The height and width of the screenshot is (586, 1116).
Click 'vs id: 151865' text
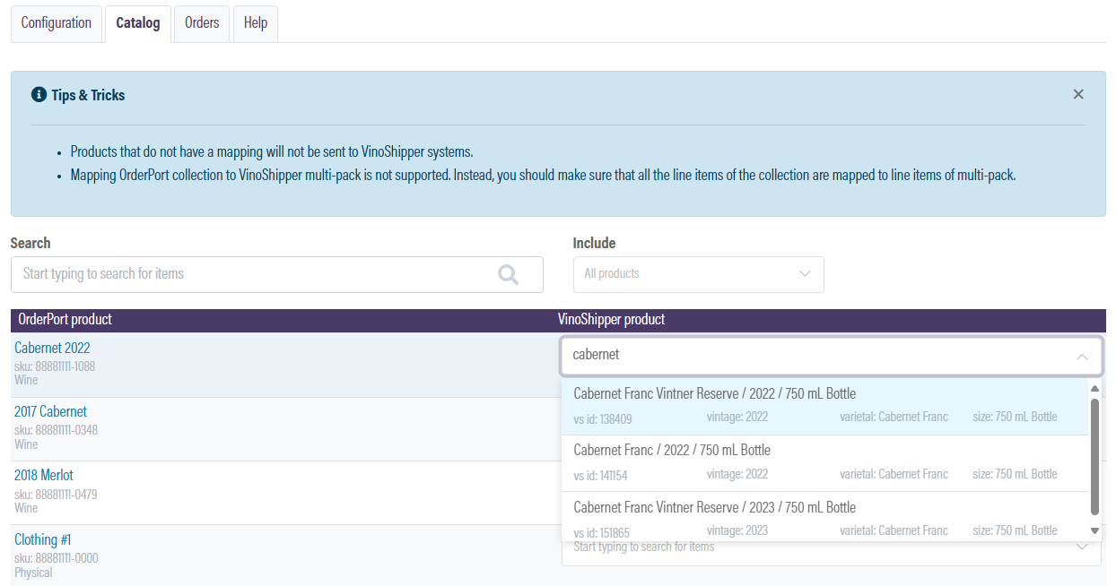click(602, 531)
